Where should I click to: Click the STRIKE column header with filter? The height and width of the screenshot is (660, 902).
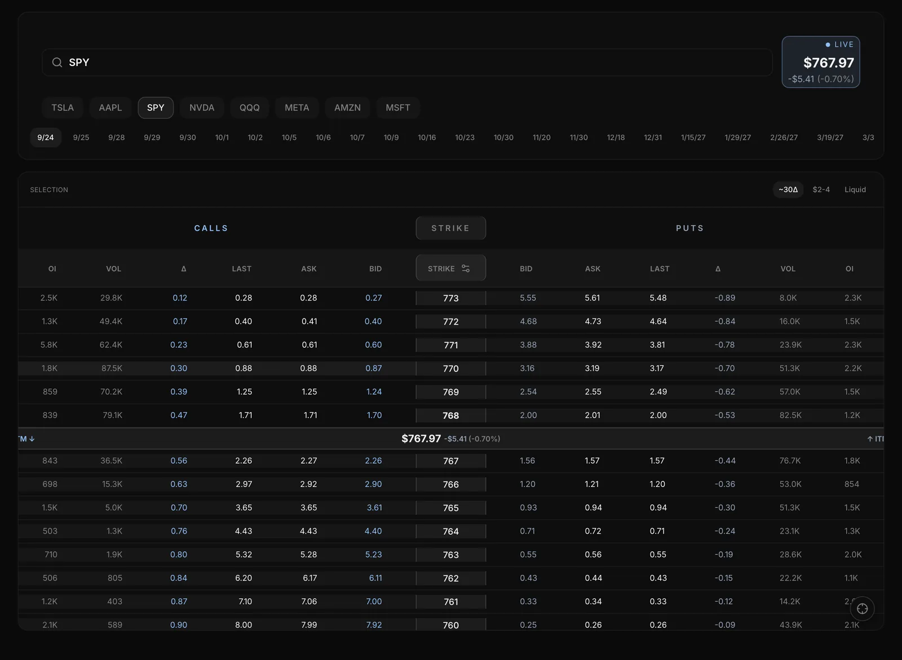pos(451,268)
